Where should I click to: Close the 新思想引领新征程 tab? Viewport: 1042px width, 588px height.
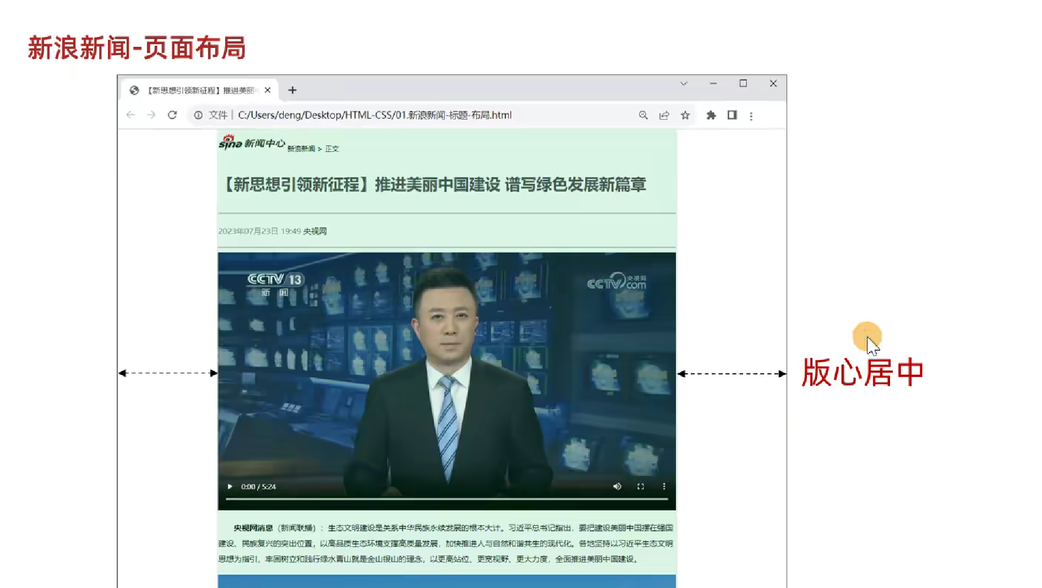(268, 90)
